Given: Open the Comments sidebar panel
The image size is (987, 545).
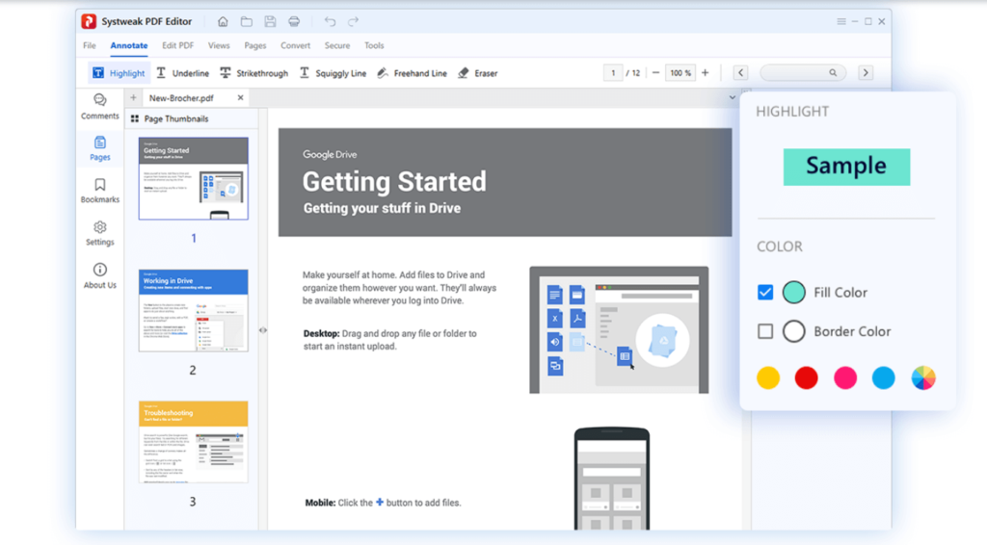Looking at the screenshot, I should pos(100,107).
